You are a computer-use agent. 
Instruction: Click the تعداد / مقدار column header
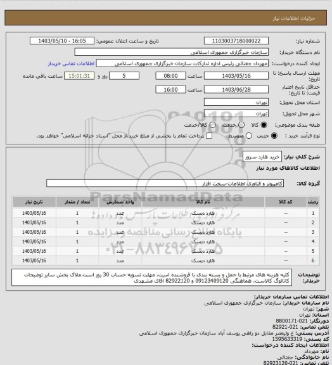point(77,202)
